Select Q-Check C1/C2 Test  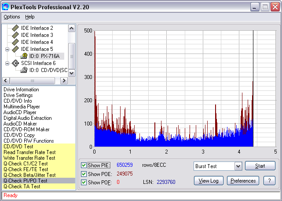click(39, 164)
